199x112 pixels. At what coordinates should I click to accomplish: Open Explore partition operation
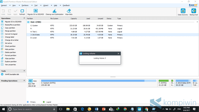(x=11, y=61)
